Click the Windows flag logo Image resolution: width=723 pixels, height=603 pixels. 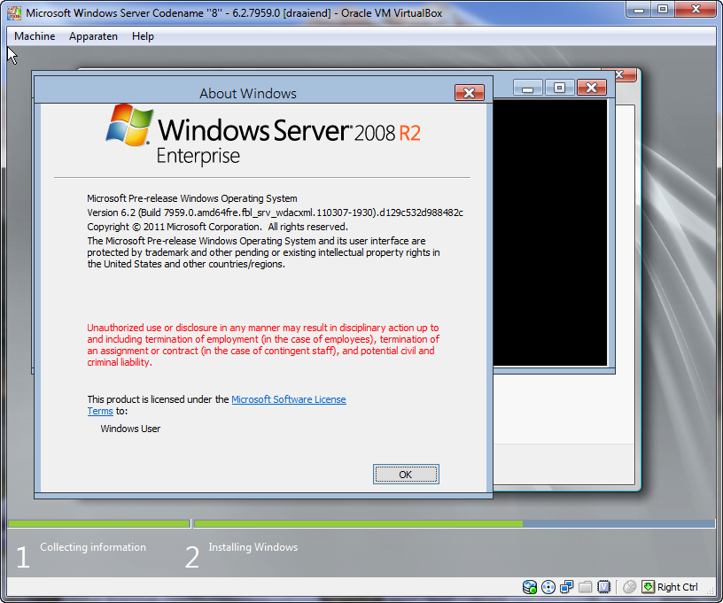[x=129, y=124]
